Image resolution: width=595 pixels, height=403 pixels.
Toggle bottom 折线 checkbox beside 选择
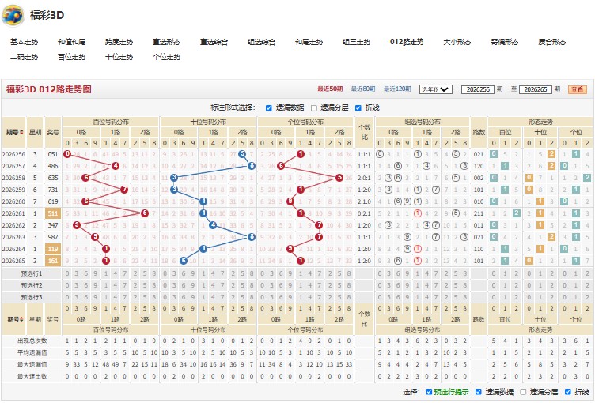(567, 392)
